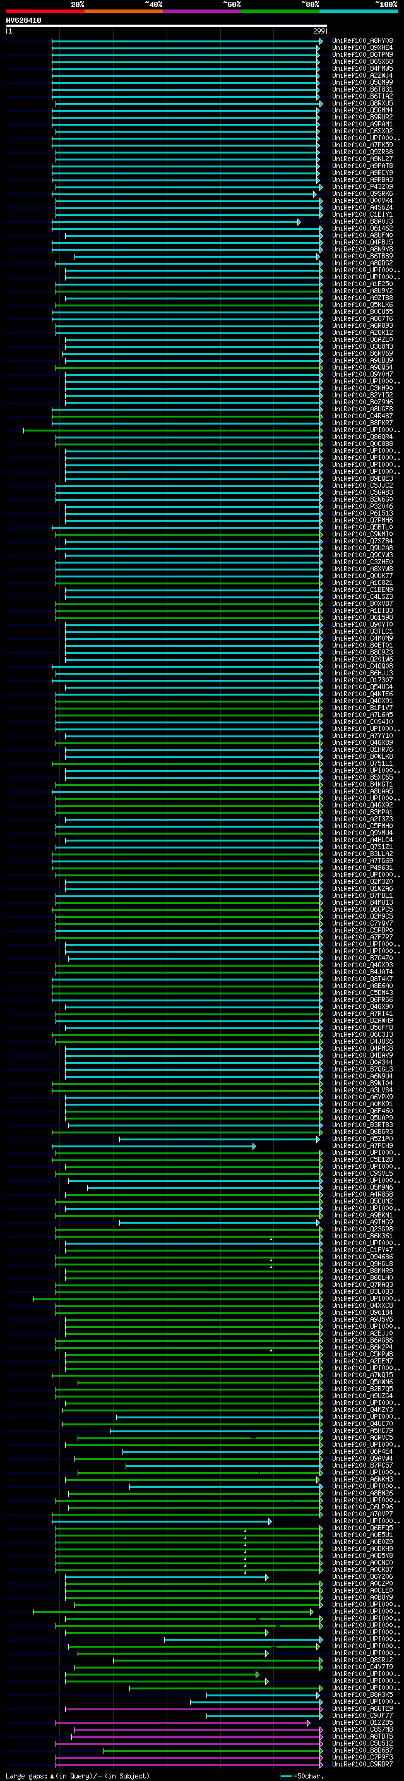Select label UniRef100_B6TBB9
The image size is (404, 1781).
pos(362,257)
